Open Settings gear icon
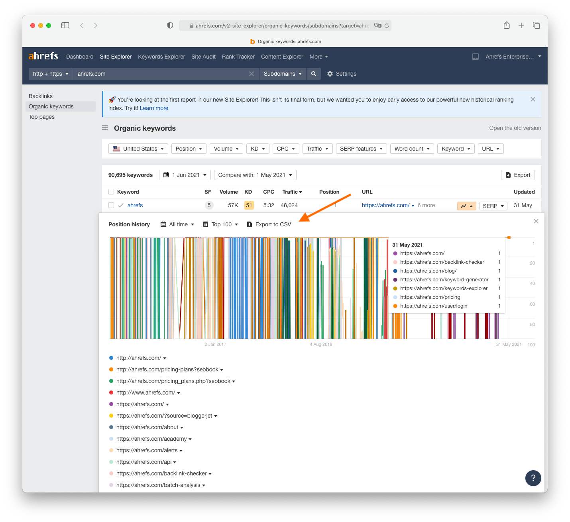 pos(330,74)
